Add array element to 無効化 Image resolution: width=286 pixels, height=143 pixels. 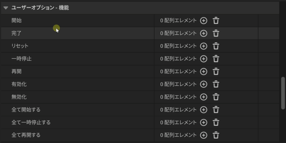204,97
